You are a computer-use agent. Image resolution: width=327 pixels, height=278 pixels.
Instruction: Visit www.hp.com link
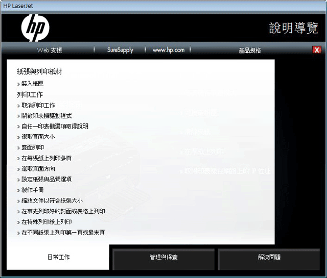click(x=169, y=50)
